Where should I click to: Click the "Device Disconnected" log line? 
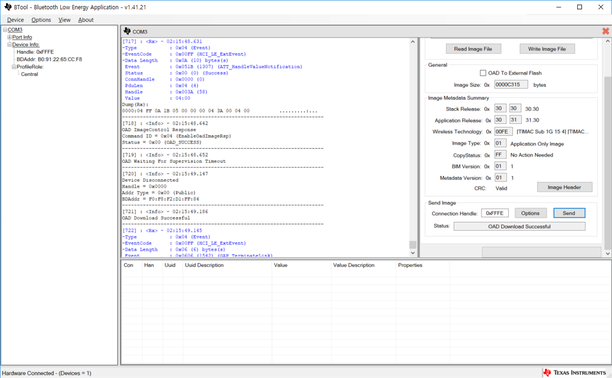click(150, 180)
